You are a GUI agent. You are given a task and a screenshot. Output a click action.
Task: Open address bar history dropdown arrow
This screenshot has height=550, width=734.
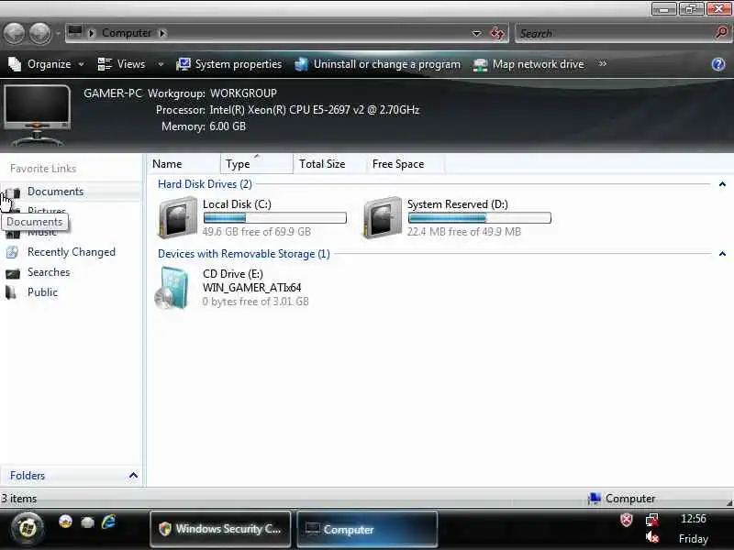[476, 33]
